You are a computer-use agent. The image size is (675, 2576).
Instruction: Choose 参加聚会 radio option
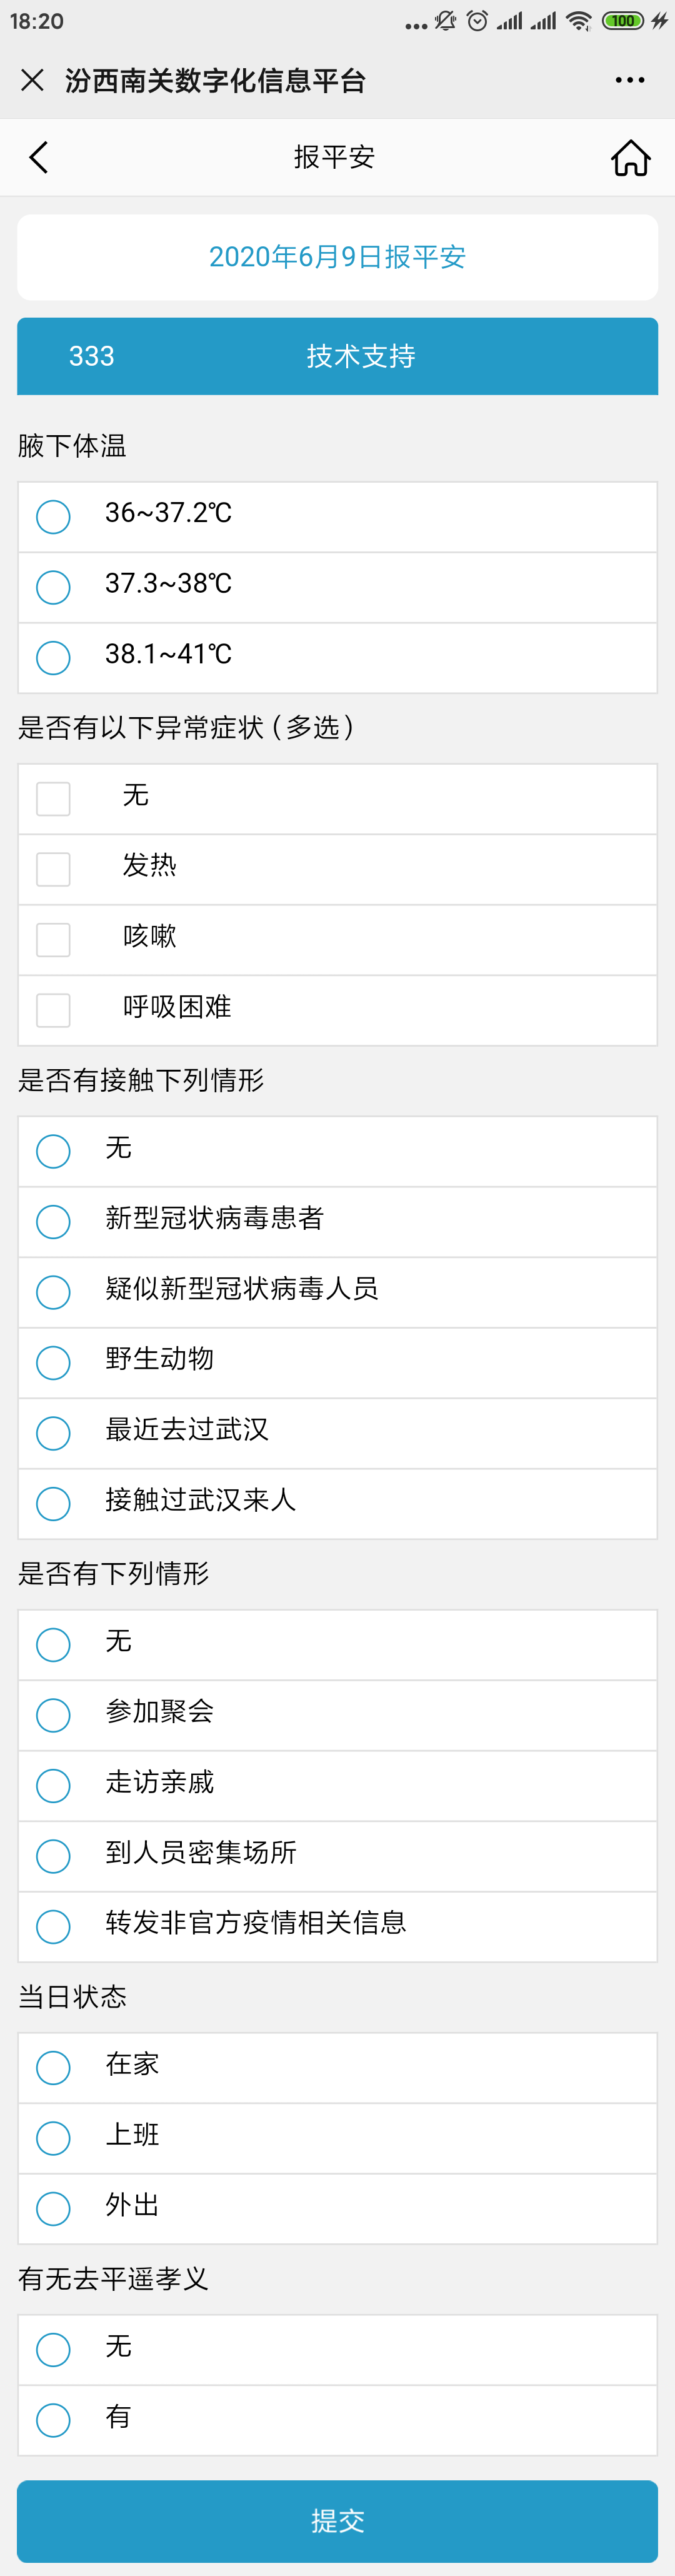coord(53,1714)
